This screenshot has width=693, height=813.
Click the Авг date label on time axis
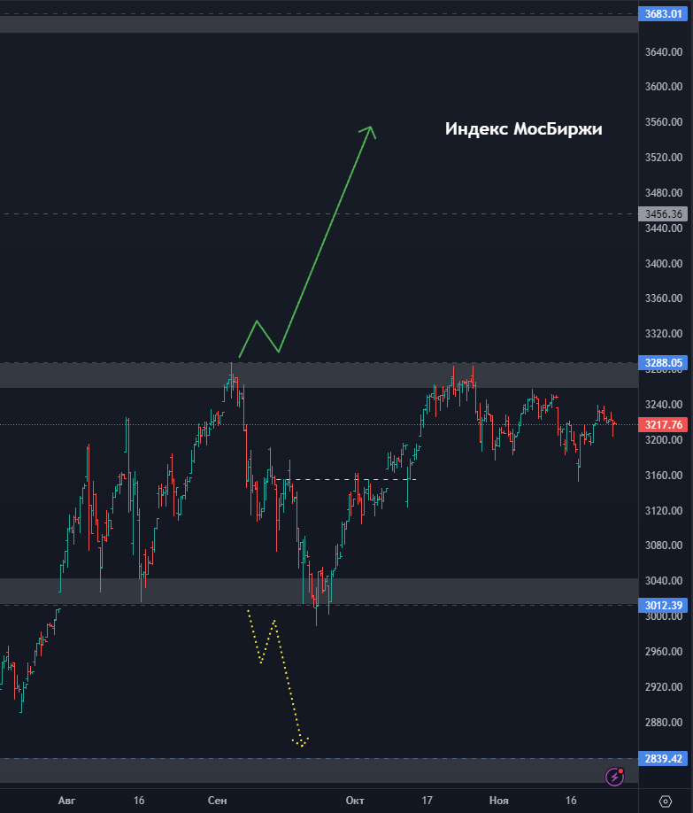click(x=67, y=801)
